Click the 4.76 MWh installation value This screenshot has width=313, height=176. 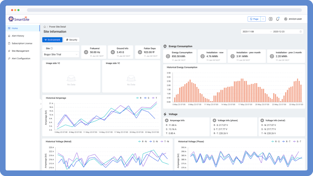[x=212, y=56]
